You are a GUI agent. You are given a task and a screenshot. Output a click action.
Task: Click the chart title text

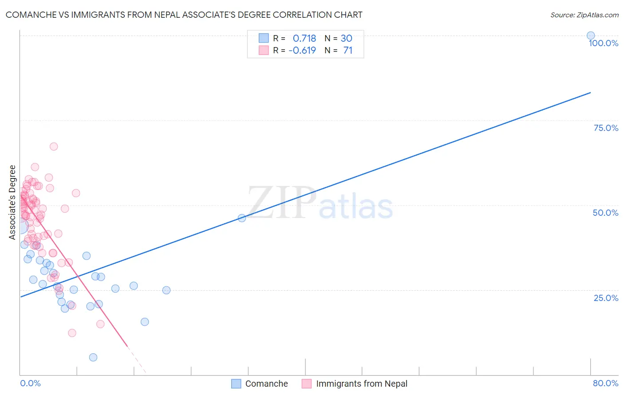[184, 15]
